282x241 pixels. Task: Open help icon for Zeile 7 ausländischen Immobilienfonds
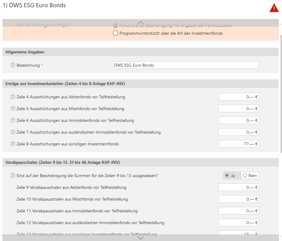click(x=13, y=132)
